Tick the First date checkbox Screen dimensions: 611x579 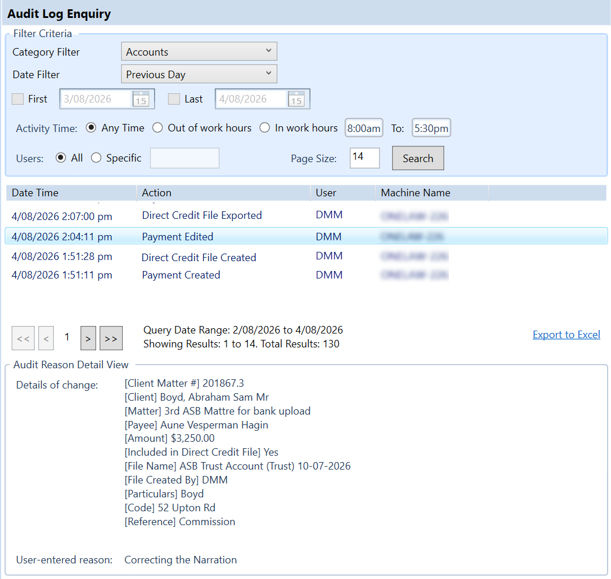pos(17,99)
